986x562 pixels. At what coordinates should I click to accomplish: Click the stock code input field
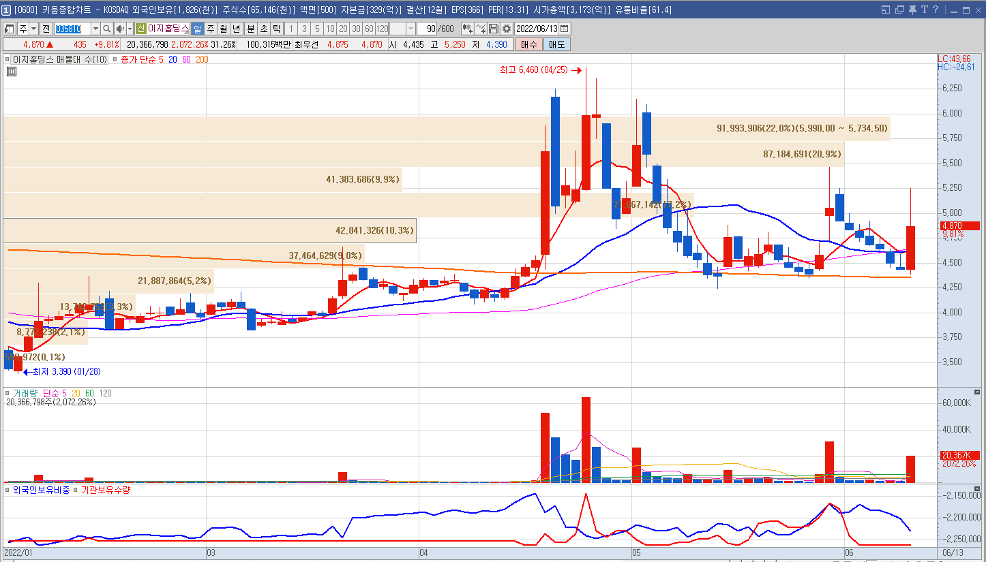point(72,29)
